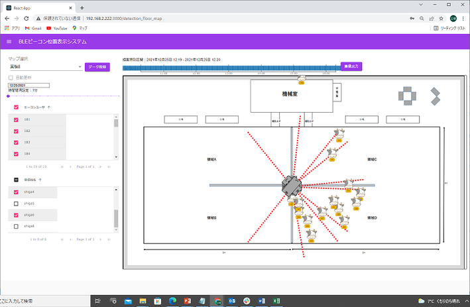
Task: Click the データ取得 button
Action: pyautogui.click(x=97, y=67)
